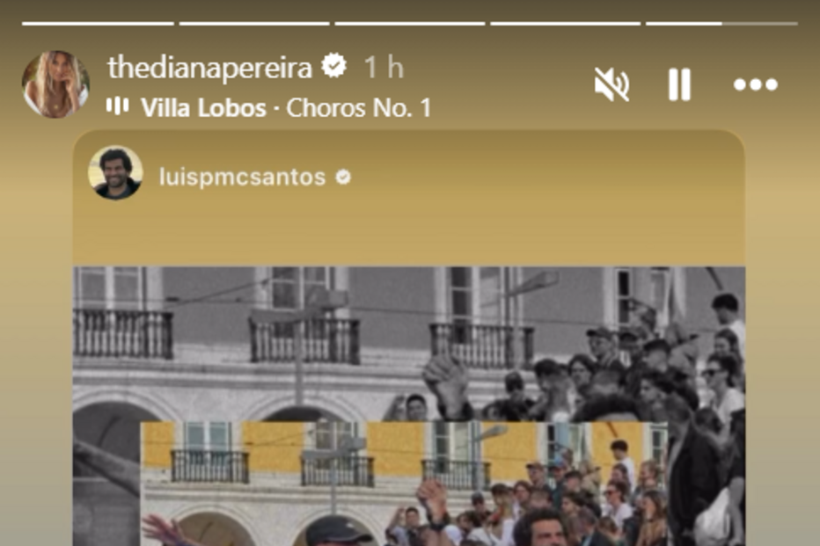
Task: Pause the story playback
Action: tap(679, 84)
